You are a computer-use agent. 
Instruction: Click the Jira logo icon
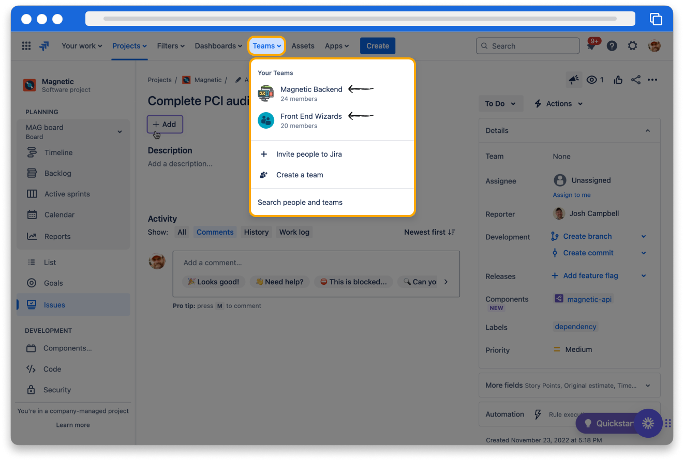pos(44,46)
